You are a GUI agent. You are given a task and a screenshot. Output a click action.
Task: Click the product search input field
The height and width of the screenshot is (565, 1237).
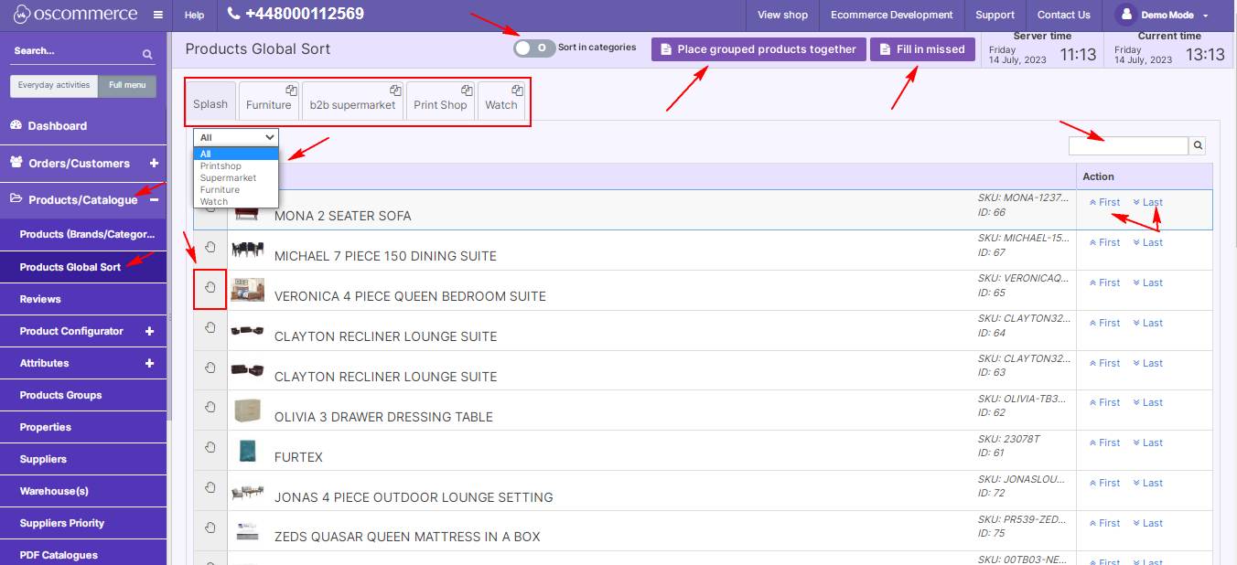tap(1128, 145)
